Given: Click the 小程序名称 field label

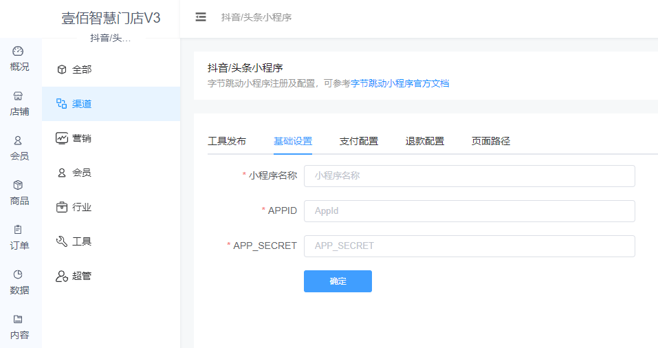Looking at the screenshot, I should (x=273, y=175).
